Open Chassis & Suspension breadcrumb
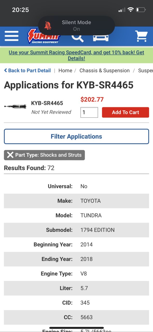The width and height of the screenshot is (153, 332). [x=105, y=71]
